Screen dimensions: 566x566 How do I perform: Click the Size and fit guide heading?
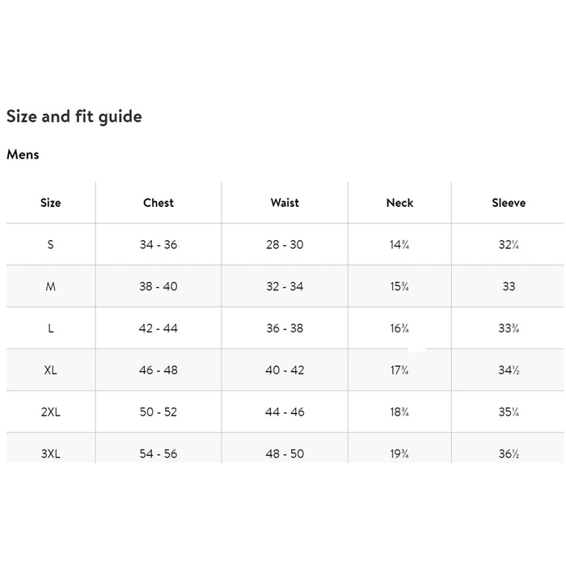[74, 116]
